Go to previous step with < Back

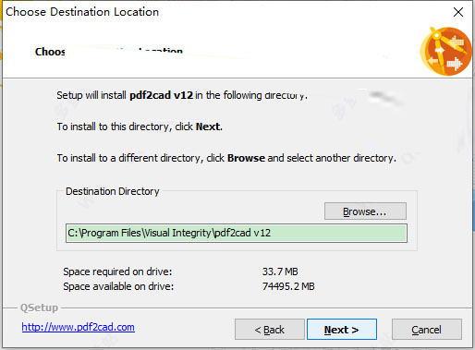click(x=270, y=330)
